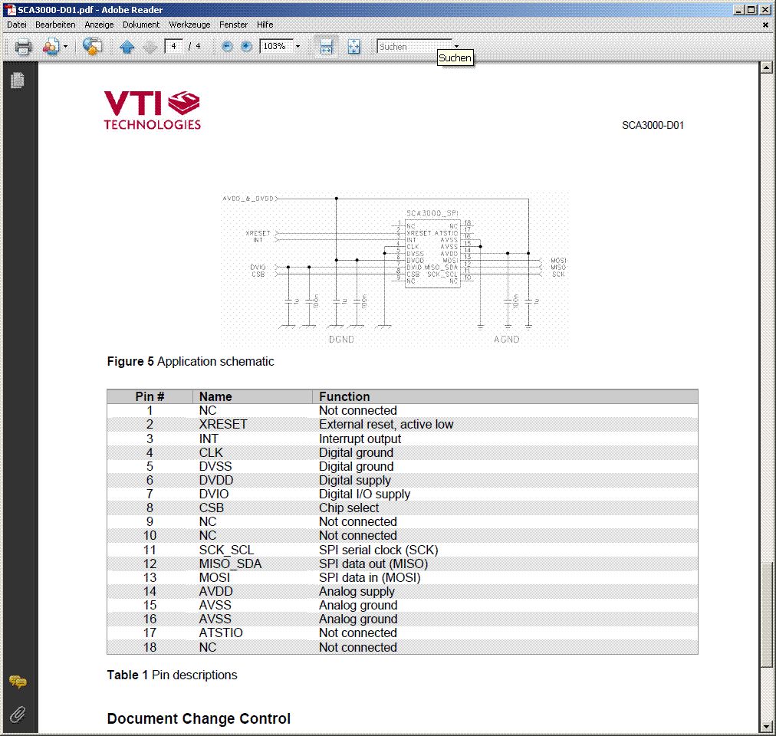
Task: Open the zoom percentage dropdown arrow
Action: 298,47
